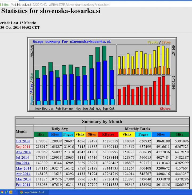Select the 4269299 monthly hits cell
This screenshot has height=195, width=192.
pyautogui.click(x=180, y=163)
